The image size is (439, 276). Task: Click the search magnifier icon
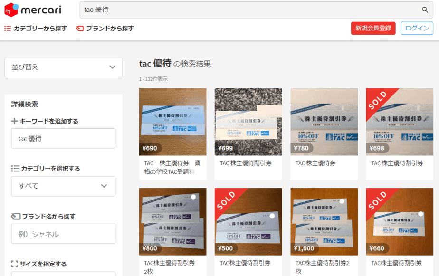tap(425, 10)
